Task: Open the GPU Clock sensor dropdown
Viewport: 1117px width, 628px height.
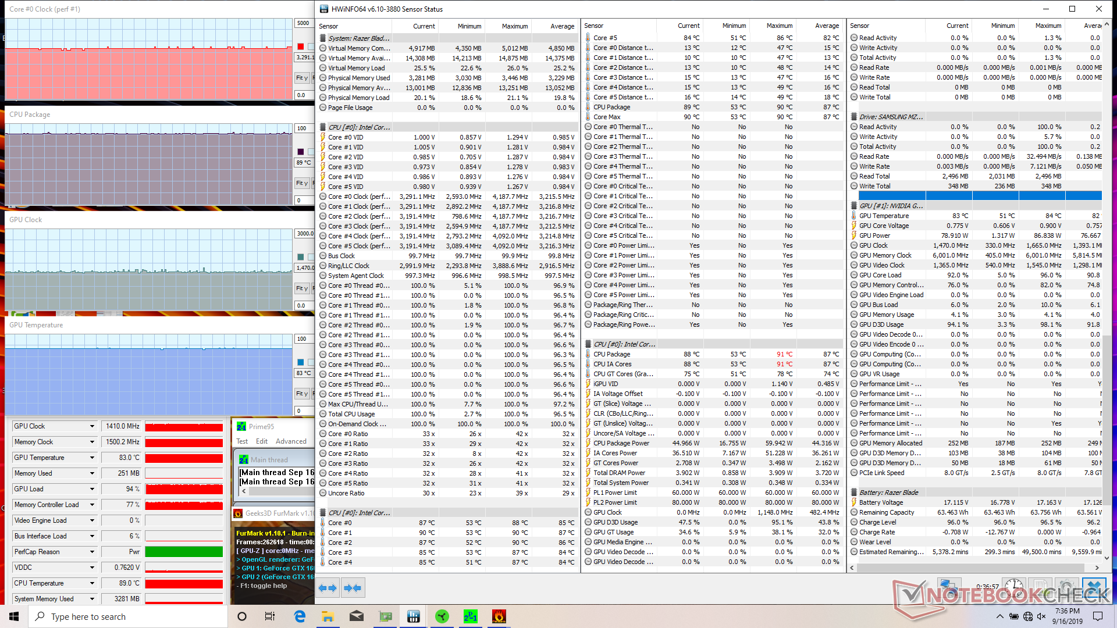Action: point(92,426)
